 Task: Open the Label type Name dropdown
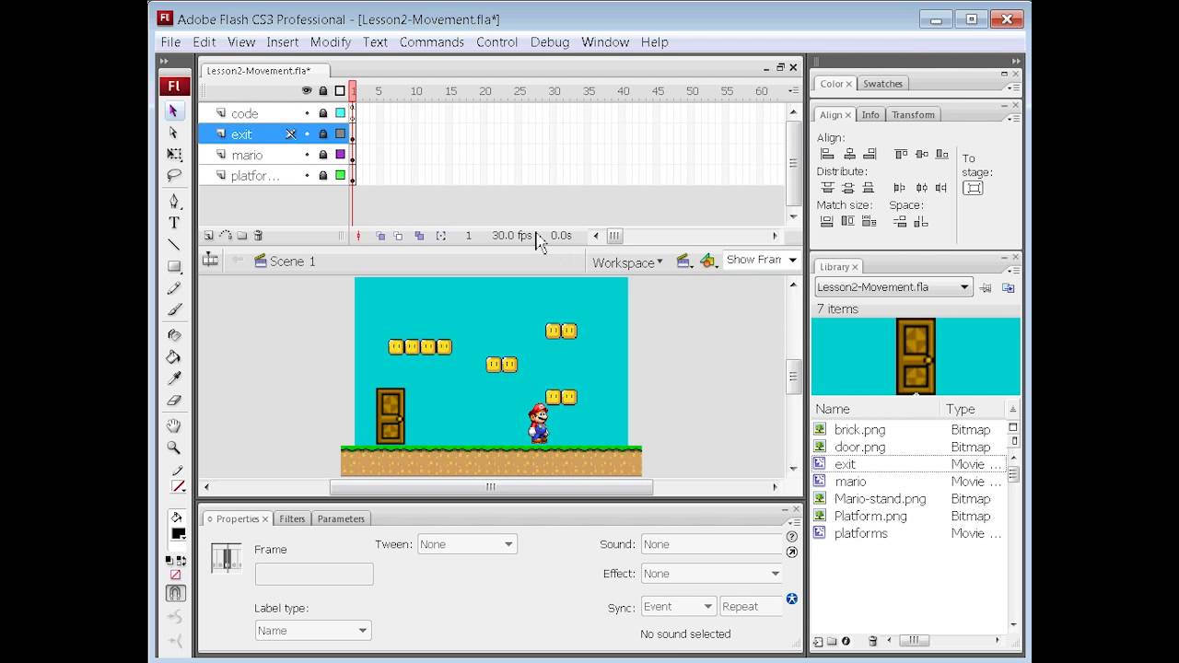click(x=313, y=631)
